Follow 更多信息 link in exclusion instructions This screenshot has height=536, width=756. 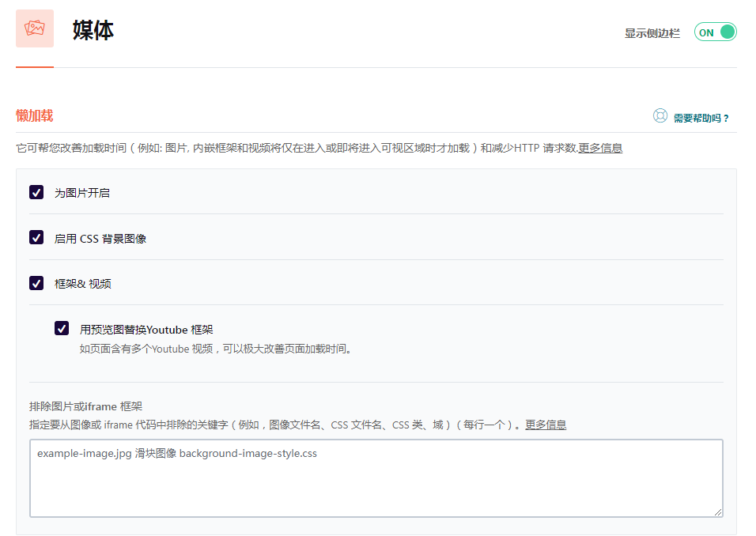coord(546,425)
